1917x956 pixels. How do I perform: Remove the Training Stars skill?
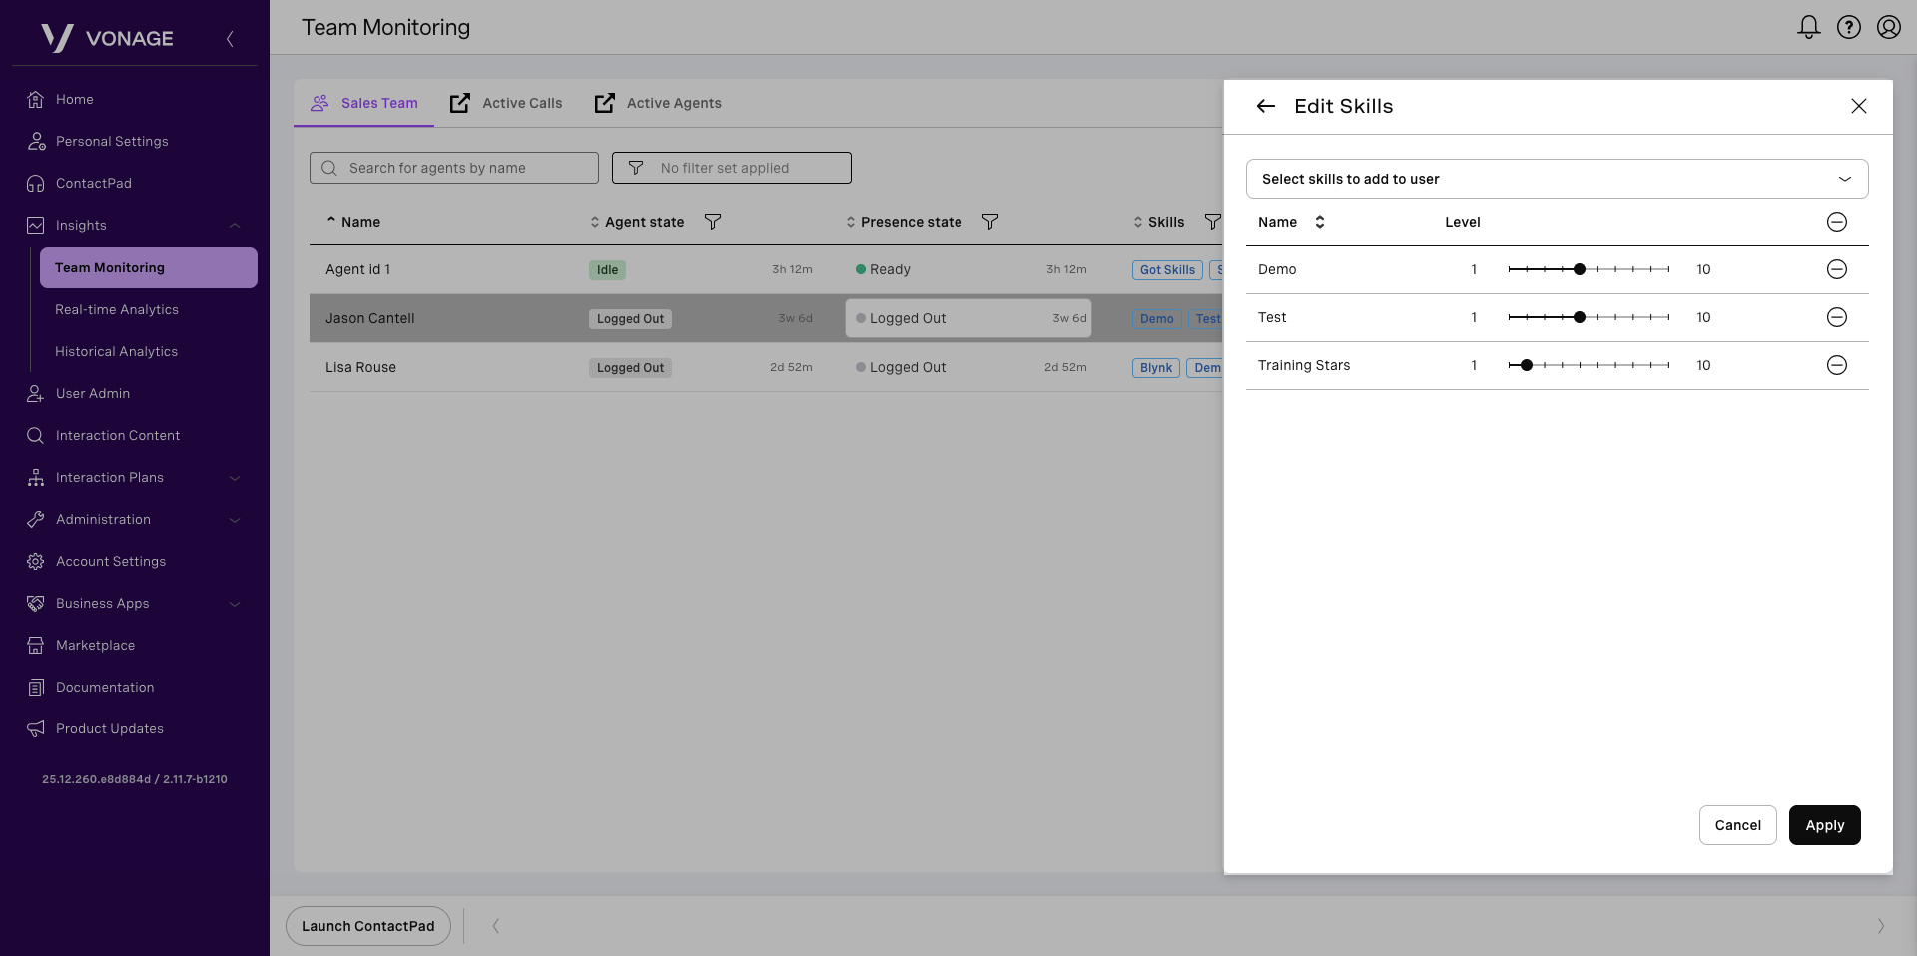(1836, 365)
